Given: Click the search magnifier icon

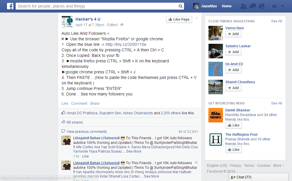Looking at the screenshot, I should click(x=181, y=6).
